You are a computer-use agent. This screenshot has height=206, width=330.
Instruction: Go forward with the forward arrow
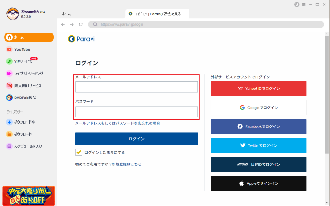(72, 24)
